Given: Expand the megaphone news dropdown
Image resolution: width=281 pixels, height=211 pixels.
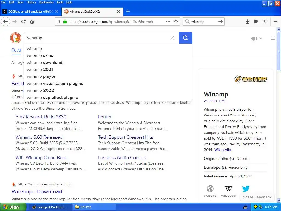Looking at the screenshot, I should coord(256,38).
